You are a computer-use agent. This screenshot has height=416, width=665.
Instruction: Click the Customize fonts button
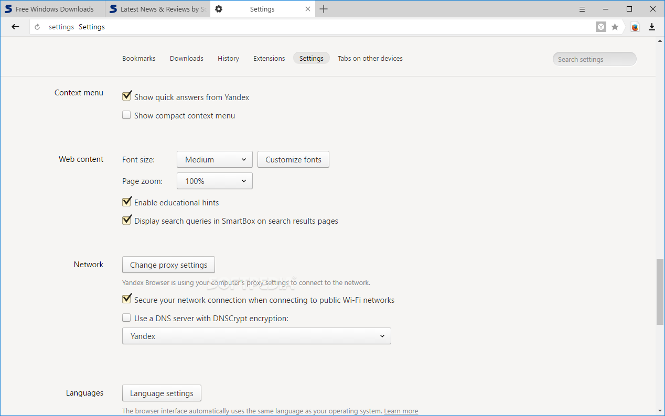click(293, 159)
